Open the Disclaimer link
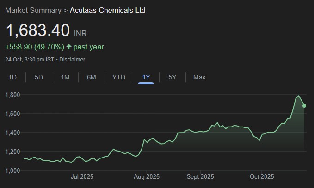This screenshot has width=314, height=188. pyautogui.click(x=72, y=60)
